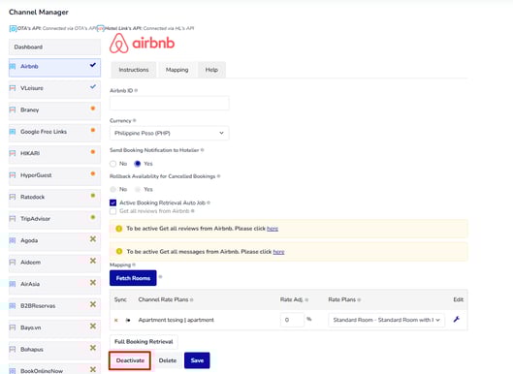This screenshot has height=374, width=513.
Task: Click the Airbnb logo
Action: [142, 44]
